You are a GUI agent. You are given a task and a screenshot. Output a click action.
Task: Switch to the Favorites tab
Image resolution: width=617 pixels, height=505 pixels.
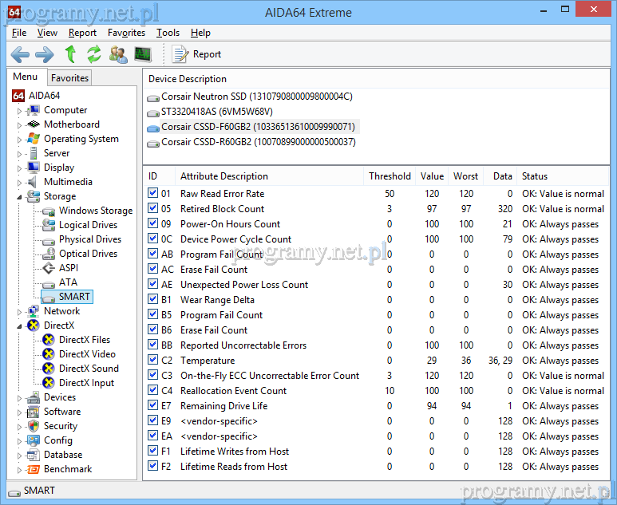pos(69,78)
